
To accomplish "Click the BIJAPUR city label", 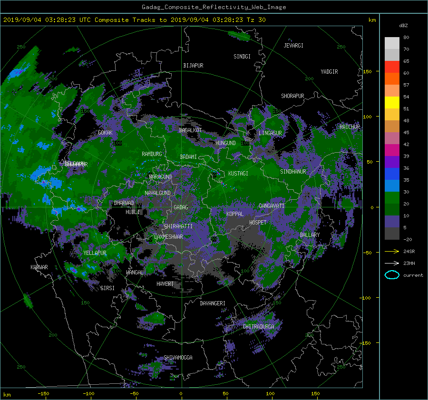I will click(193, 66).
